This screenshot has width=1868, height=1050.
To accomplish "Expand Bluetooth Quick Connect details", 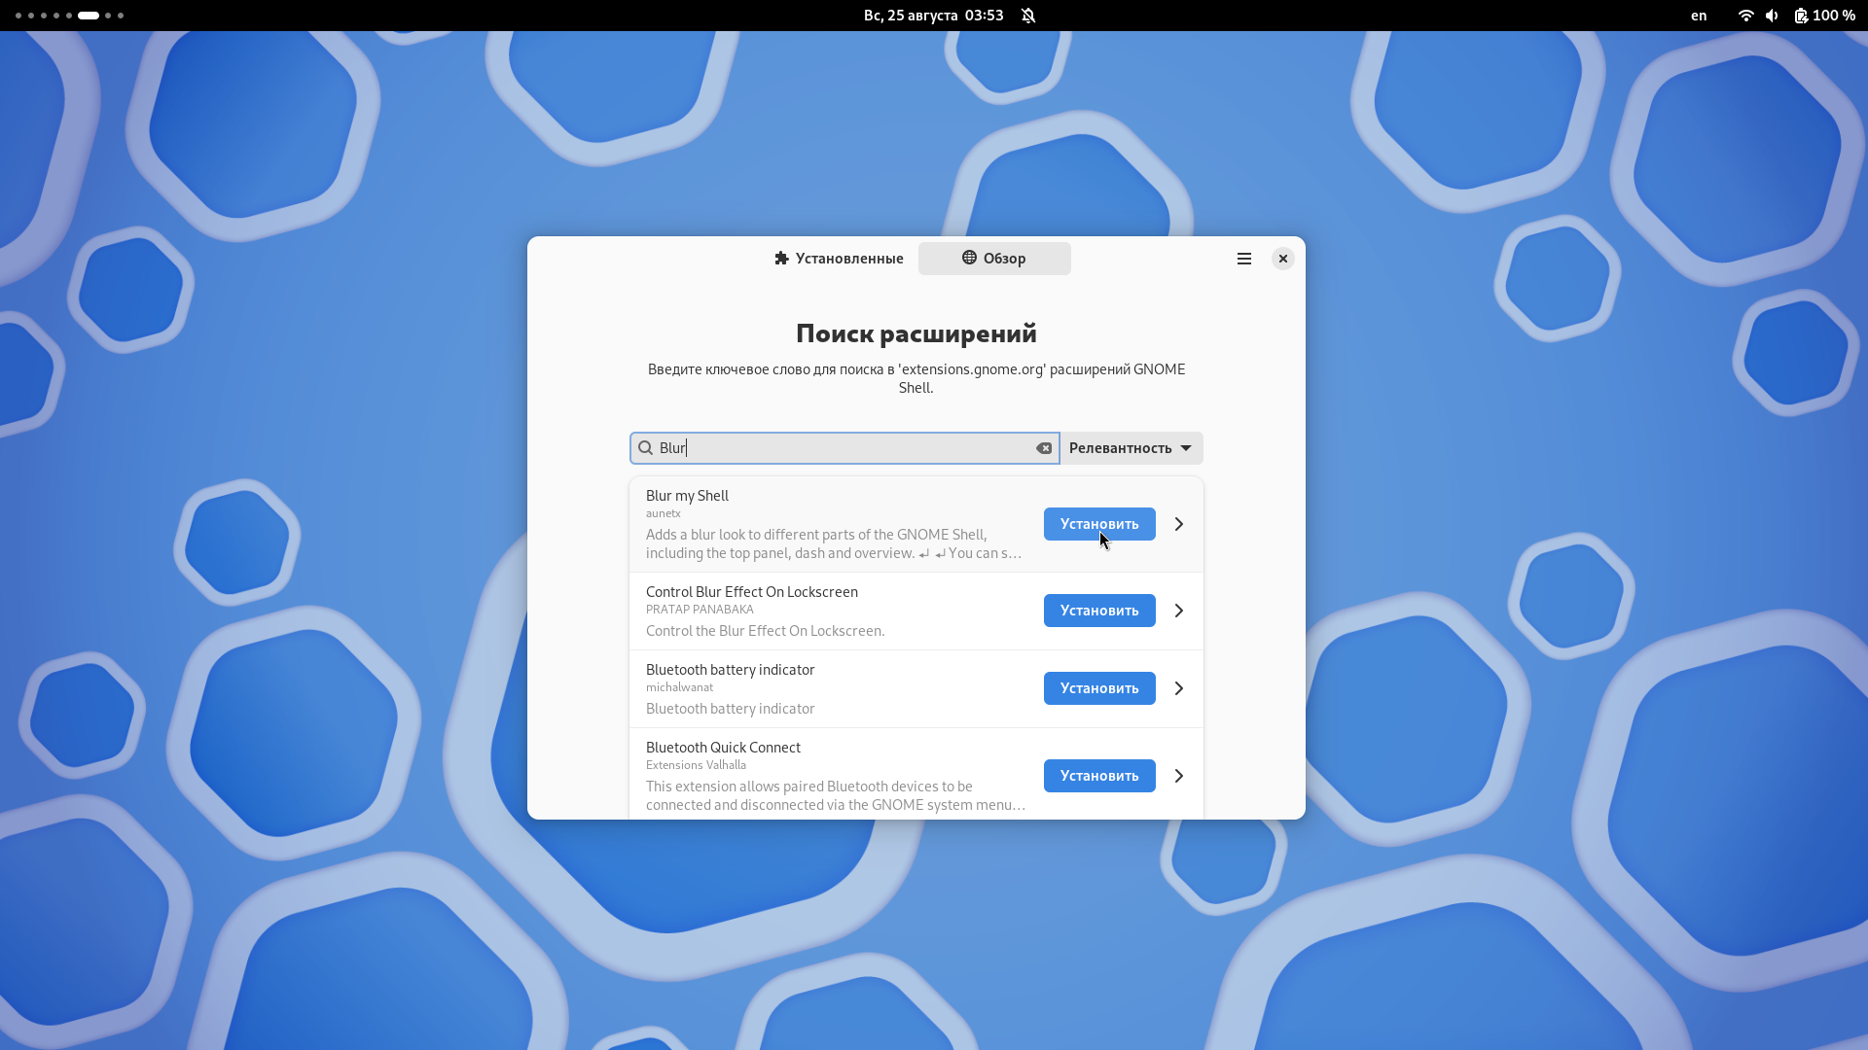I will pos(1178,776).
